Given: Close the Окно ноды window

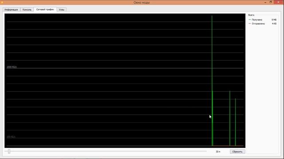Looking at the screenshot, I should 278,2.
